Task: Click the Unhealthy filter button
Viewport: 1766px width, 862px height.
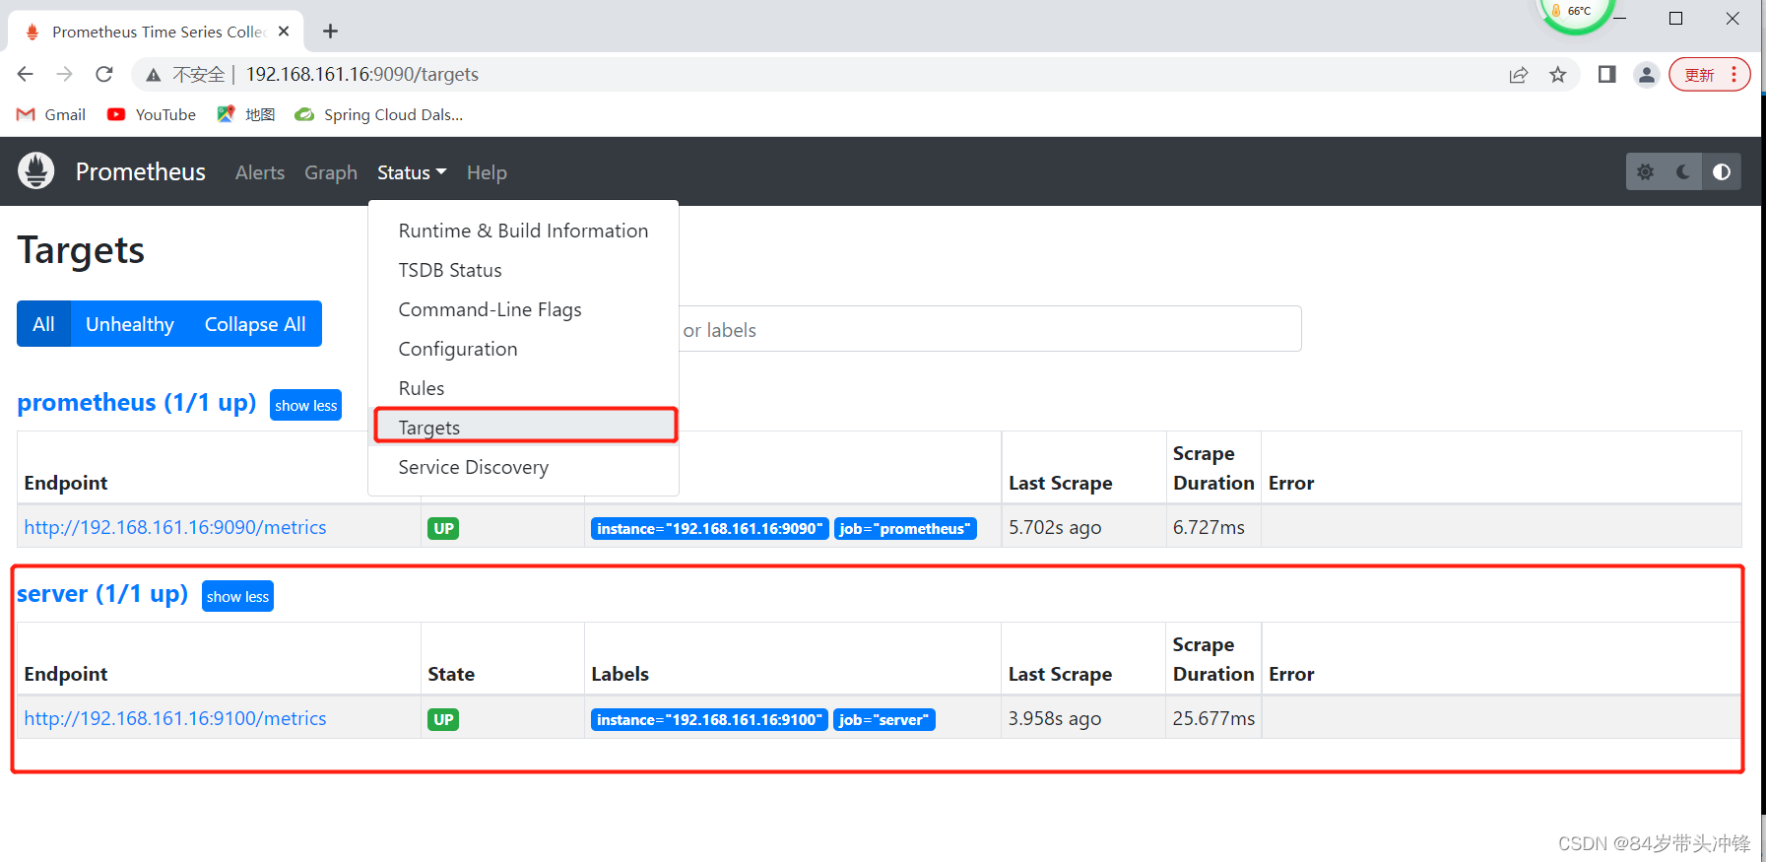Action: (x=130, y=324)
